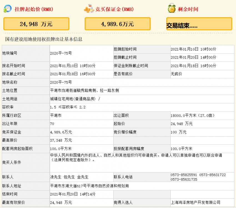Click the 联系人 names 凌先生 包先生 金先生
Viewport: 236px width, 208px height.
(x=69, y=177)
